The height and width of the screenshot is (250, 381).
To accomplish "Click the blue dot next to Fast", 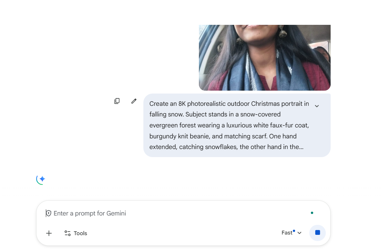I will click(x=294, y=230).
